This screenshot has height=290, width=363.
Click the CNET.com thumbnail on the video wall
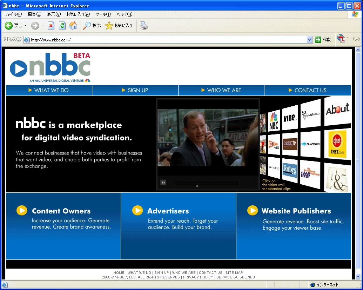pos(337,144)
